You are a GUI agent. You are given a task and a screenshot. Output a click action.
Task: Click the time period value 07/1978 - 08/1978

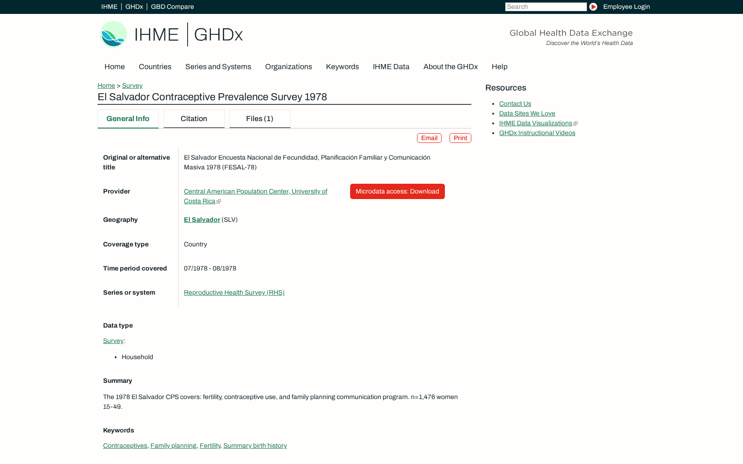pyautogui.click(x=210, y=269)
